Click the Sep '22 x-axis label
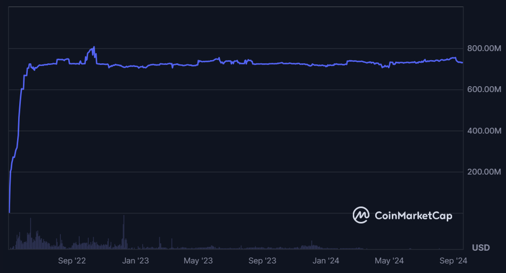Screen dimensions: 506x273 click(72, 261)
